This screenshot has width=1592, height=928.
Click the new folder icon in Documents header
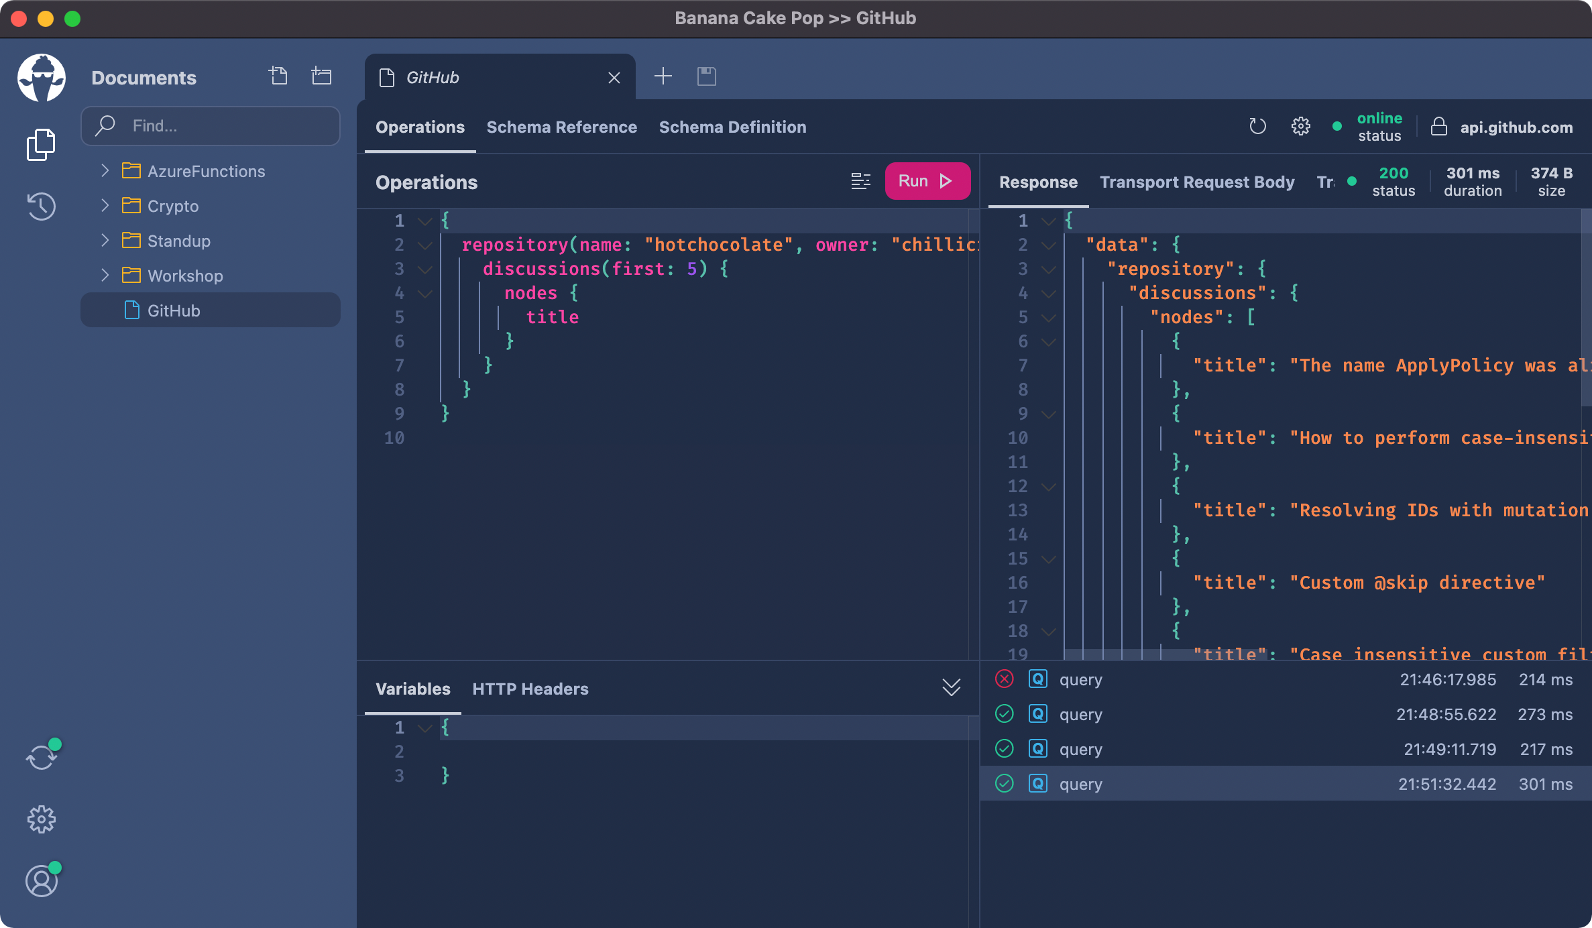pos(321,76)
